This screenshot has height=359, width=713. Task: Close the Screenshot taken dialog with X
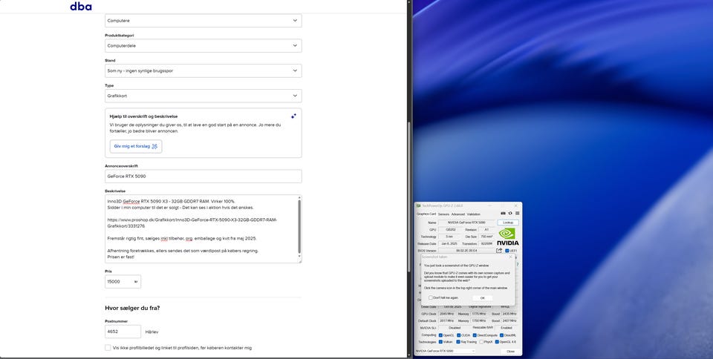511,257
